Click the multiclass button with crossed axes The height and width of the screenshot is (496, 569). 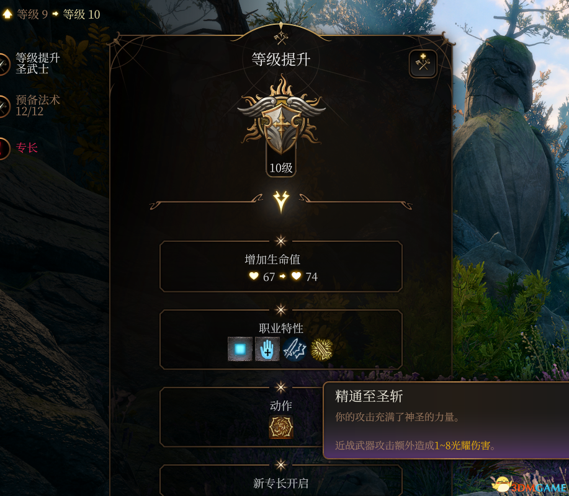click(423, 63)
